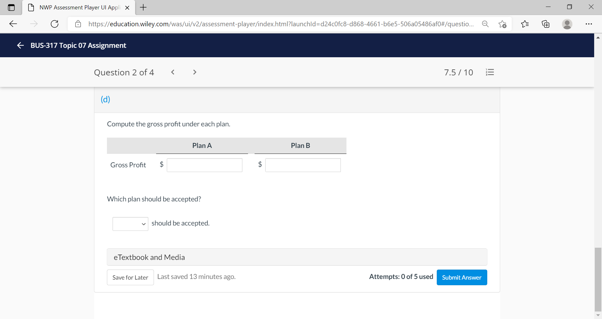Screen dimensions: 602x319
Task: Click the scrollbar up arrow
Action: [598, 37]
